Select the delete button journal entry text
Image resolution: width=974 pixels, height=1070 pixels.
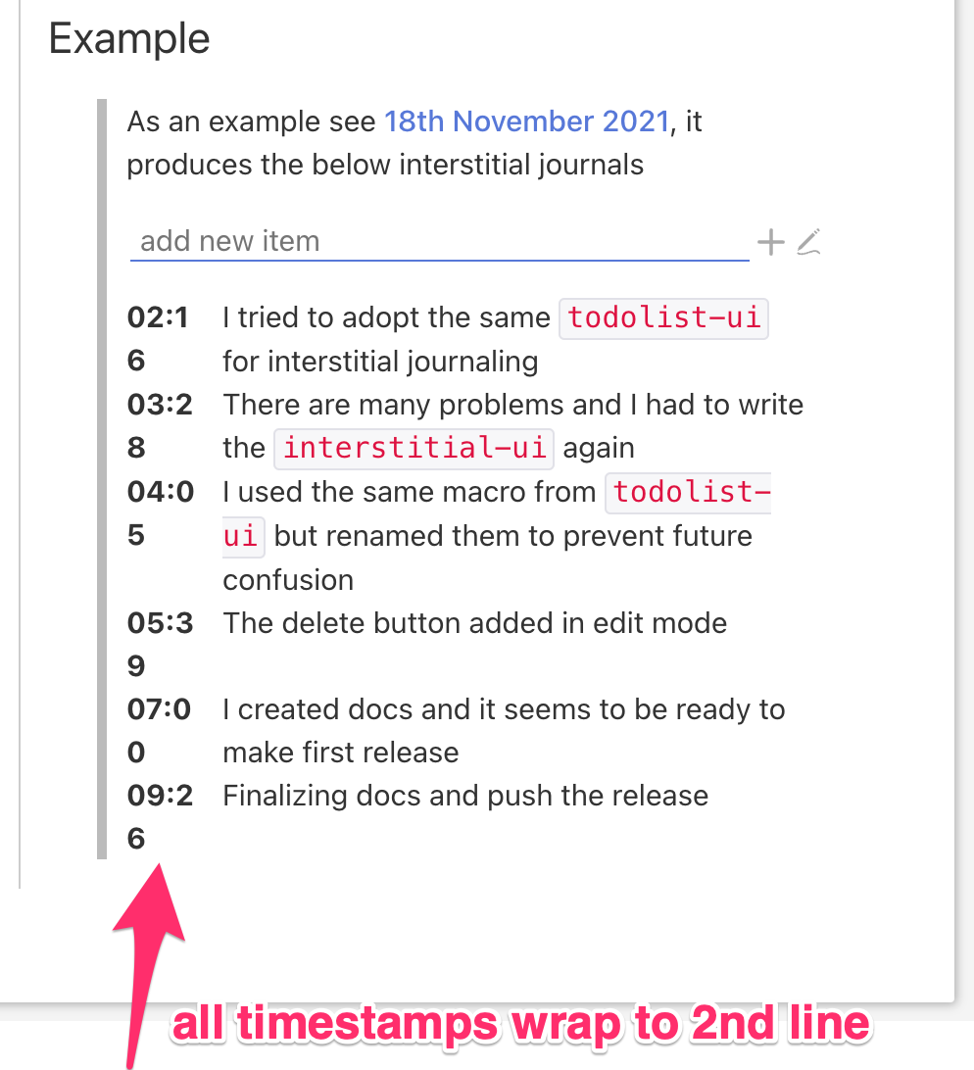[x=476, y=622]
